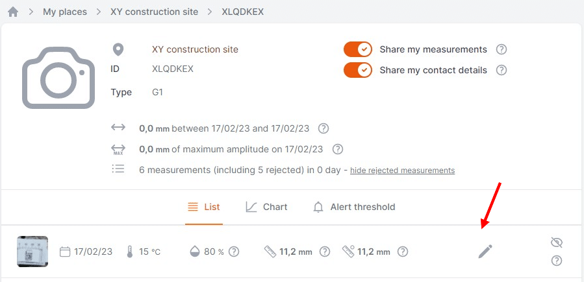Open measurement photo thumbnail dated 17/02/23
This screenshot has height=282, width=584.
32,252
